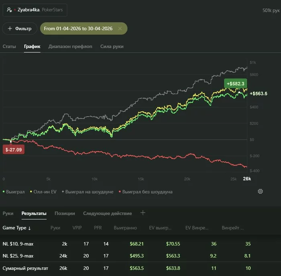Click the $563.3 EV value
The height and width of the screenshot is (276, 281).
[173, 256]
